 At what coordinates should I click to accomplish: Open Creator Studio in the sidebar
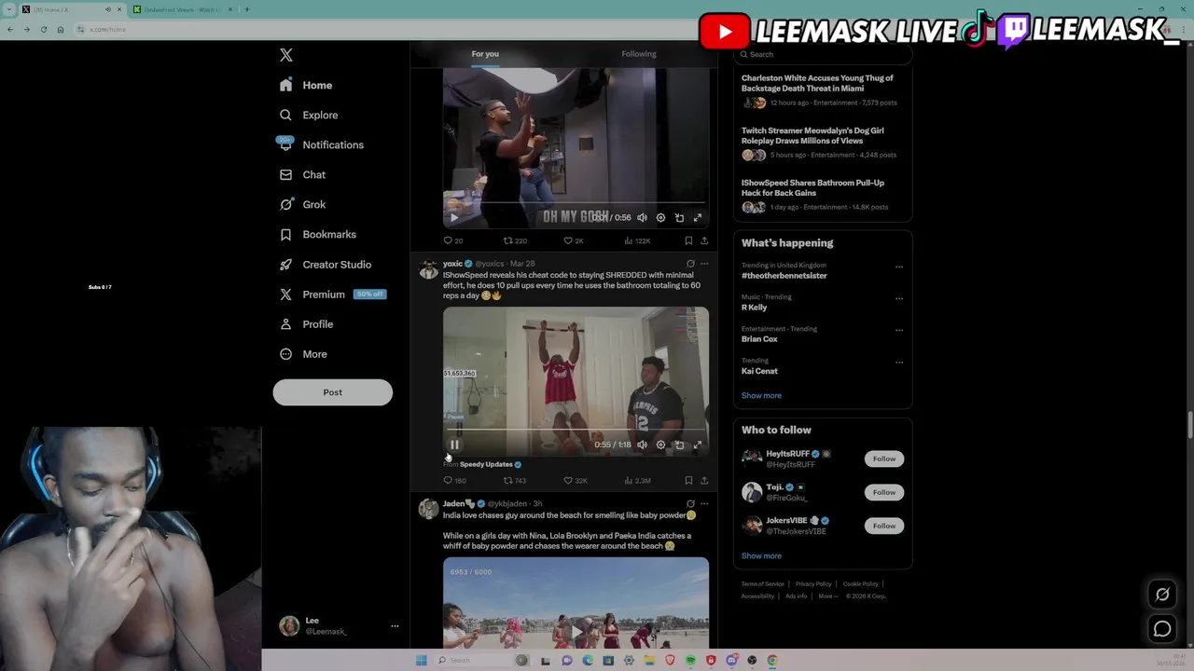[x=325, y=265]
